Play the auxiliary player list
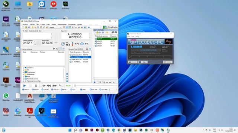The width and height of the screenshot is (238, 133). point(95,82)
